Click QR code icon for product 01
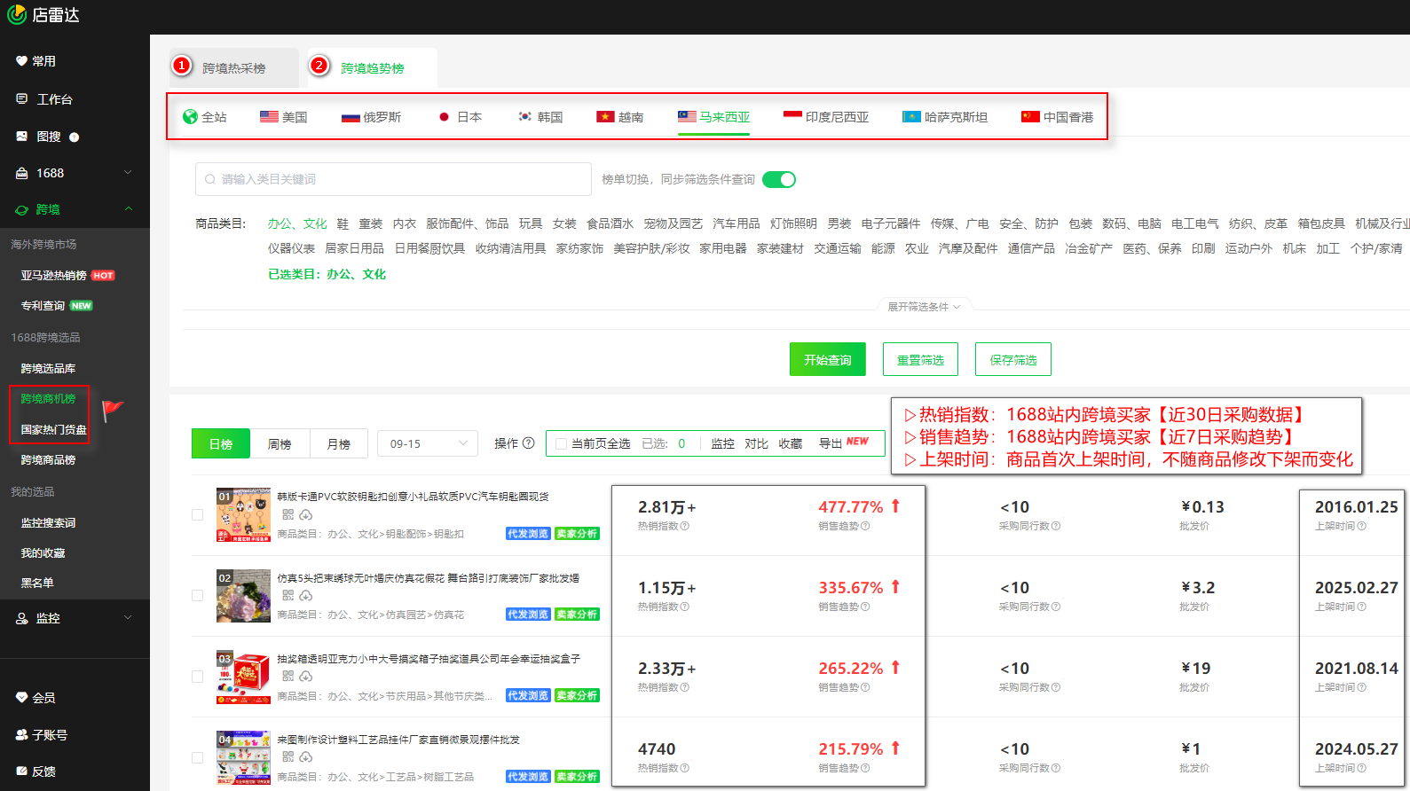 click(288, 514)
